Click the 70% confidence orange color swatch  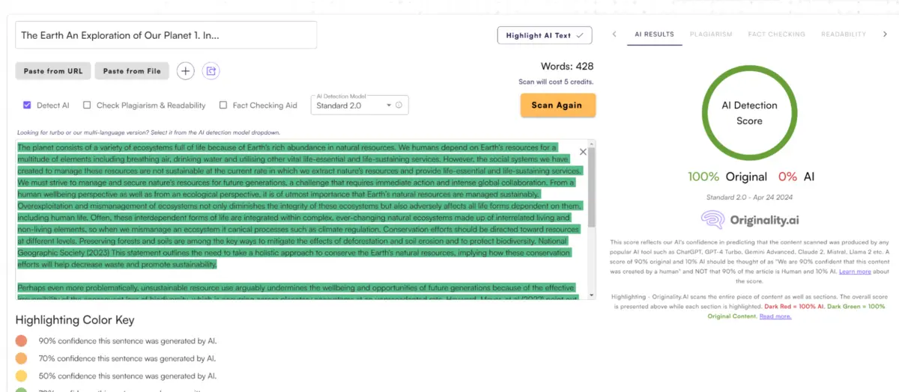(21, 359)
